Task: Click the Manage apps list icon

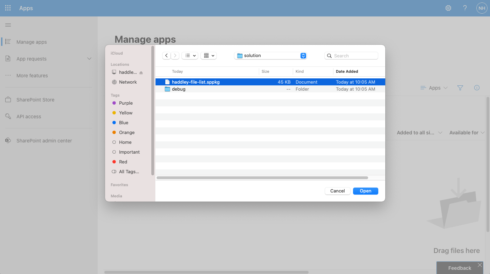Action: pyautogui.click(x=8, y=42)
